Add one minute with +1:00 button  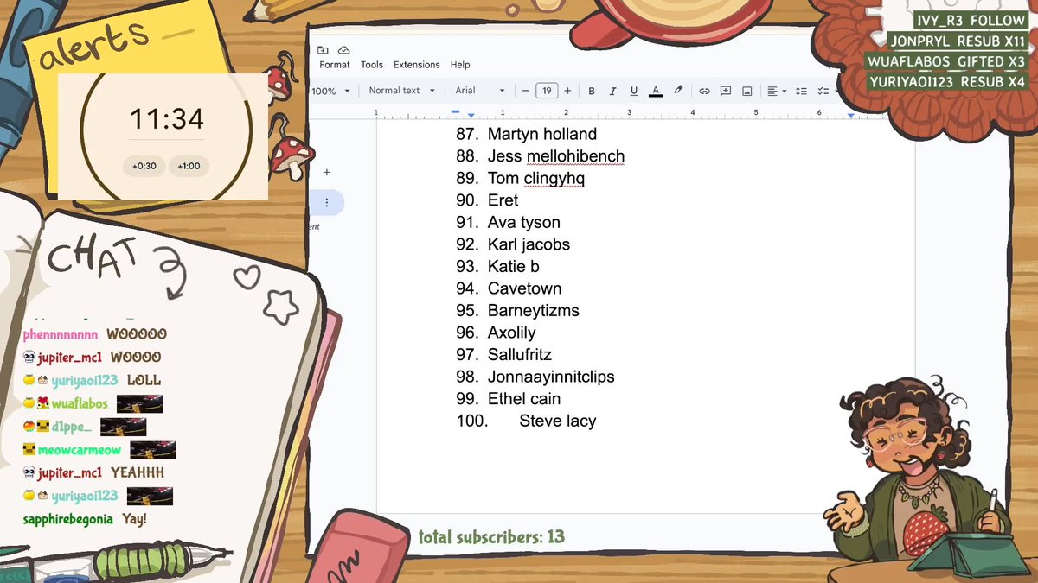(189, 166)
